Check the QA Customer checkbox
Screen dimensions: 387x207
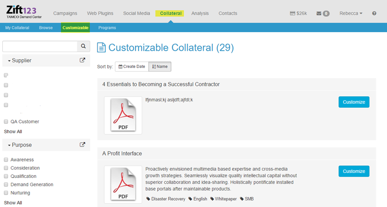[x=6, y=121]
